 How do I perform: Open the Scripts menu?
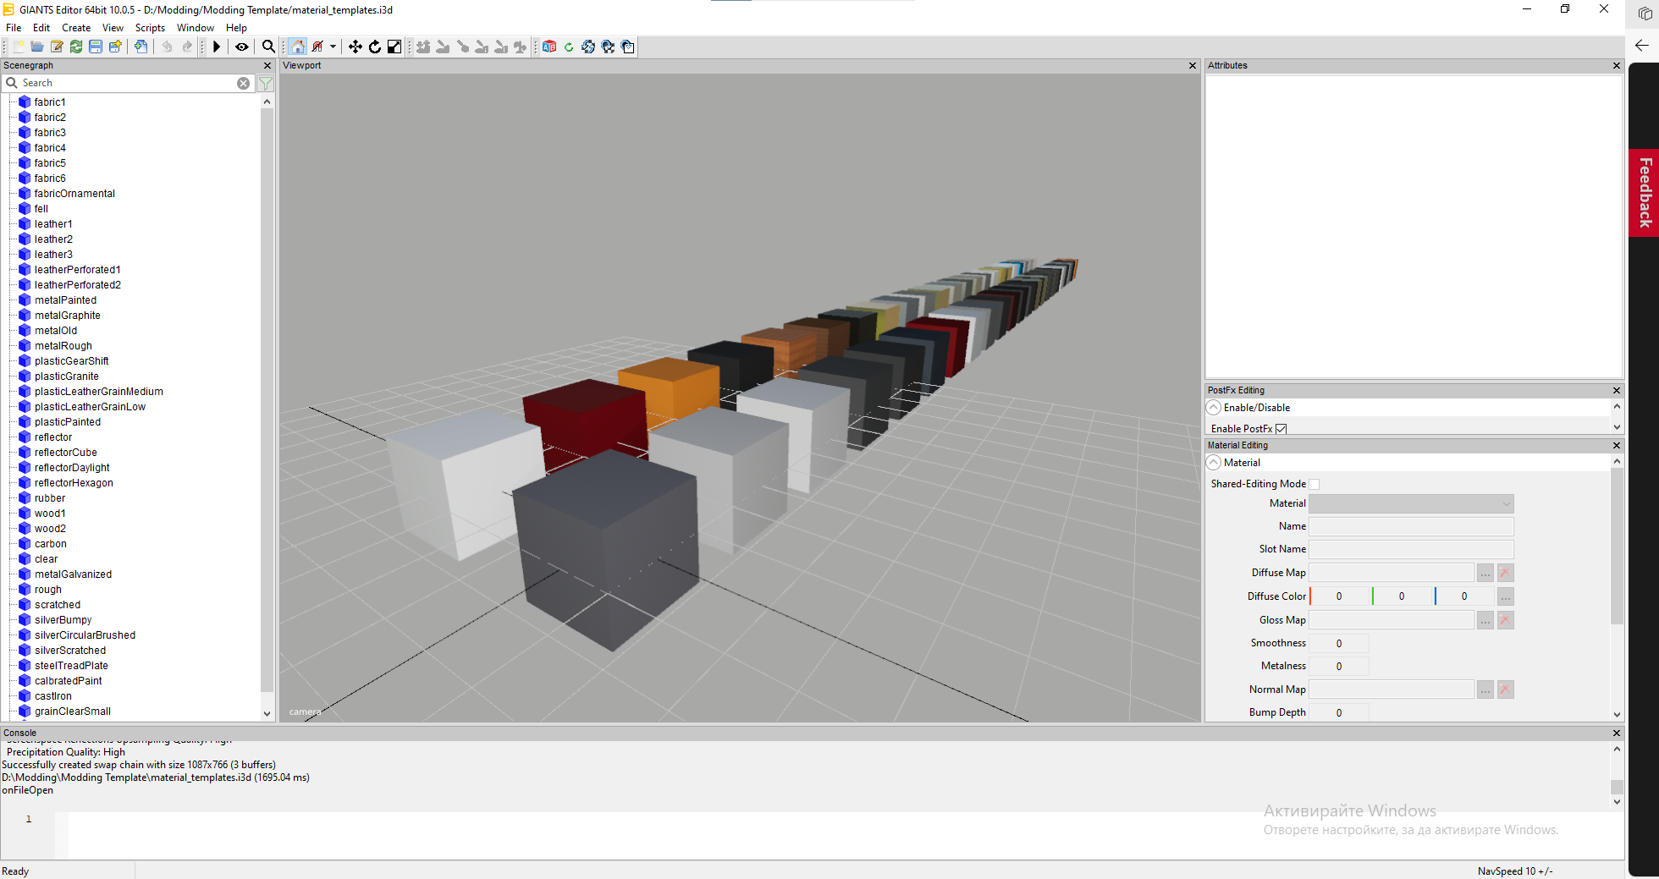(150, 28)
